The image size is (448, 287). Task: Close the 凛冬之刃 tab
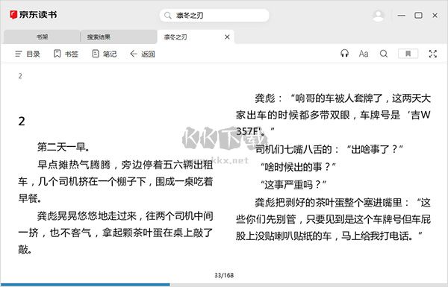(x=227, y=37)
